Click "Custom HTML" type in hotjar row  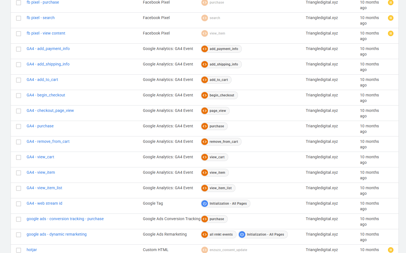coord(156,250)
